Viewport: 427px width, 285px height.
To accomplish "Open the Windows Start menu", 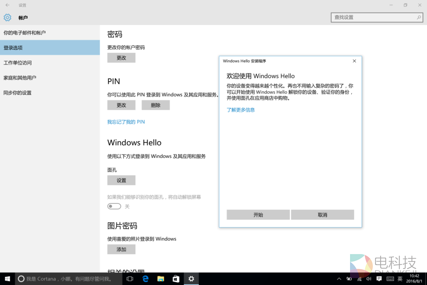I will 7,279.
